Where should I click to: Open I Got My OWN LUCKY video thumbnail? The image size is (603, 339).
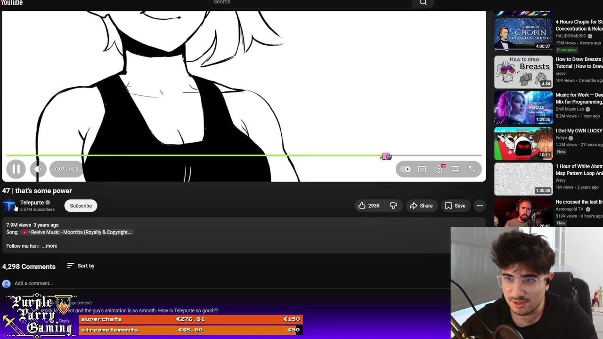point(523,144)
